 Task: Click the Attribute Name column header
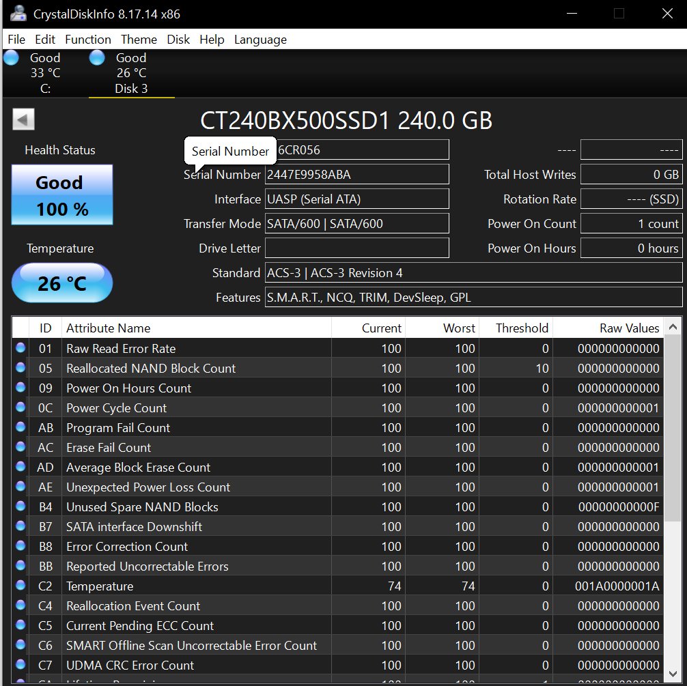(x=196, y=328)
